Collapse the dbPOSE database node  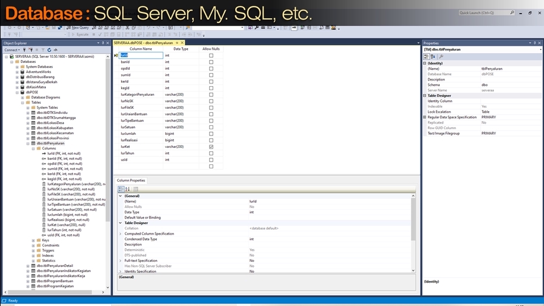(x=17, y=92)
